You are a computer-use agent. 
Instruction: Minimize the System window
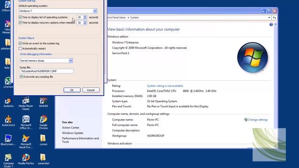263,11
